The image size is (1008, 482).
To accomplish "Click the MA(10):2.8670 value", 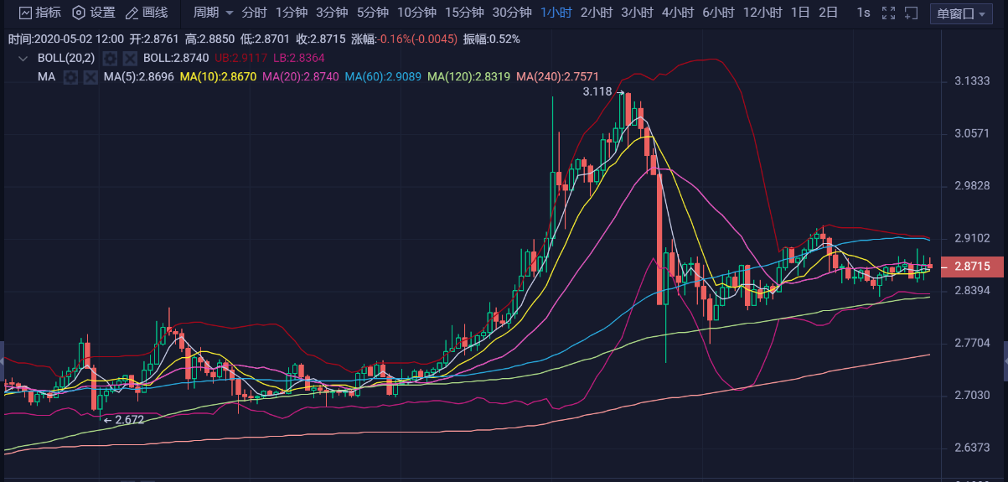I will (x=219, y=76).
